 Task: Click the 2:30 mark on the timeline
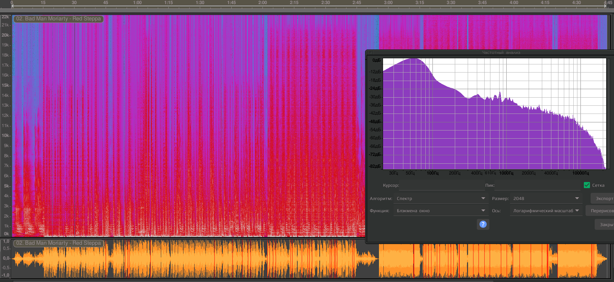(x=325, y=3)
